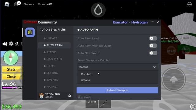The width and height of the screenshot is (196, 110).
Task: Tap the water drop executor icon
Action: coord(98,10)
